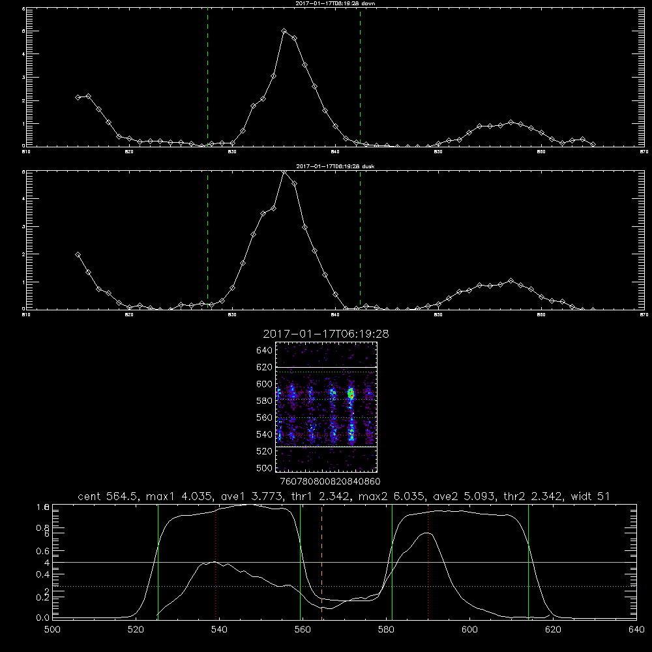The image size is (652, 652).
Task: Click the peak diamond marker in dawn plot
Action: (284, 31)
